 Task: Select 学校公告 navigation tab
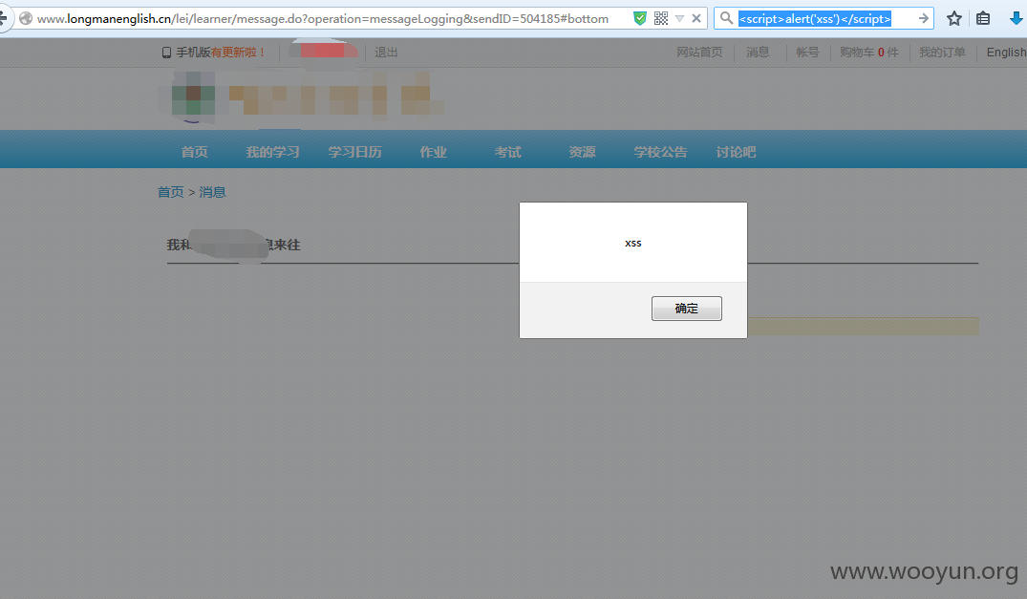(660, 152)
